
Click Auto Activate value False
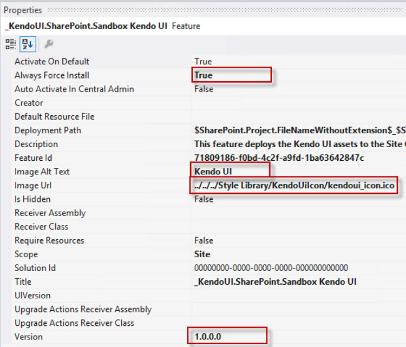click(x=204, y=89)
